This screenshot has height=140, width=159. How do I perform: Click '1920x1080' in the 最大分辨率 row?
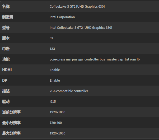[x=57, y=133]
